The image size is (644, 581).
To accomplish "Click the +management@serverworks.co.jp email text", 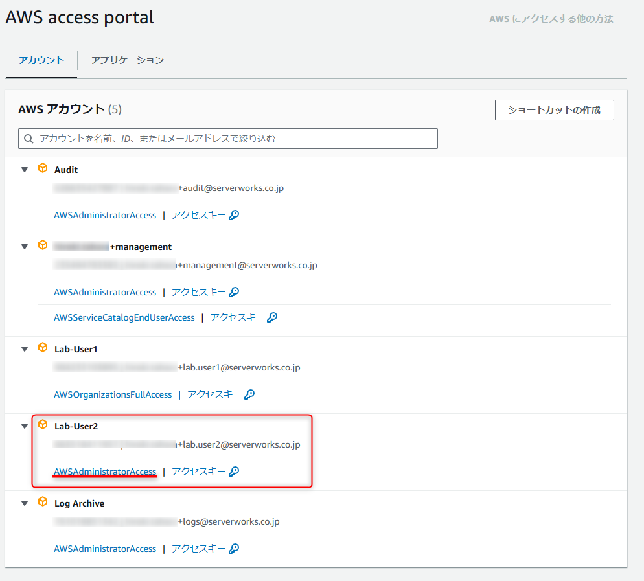I will pos(247,266).
